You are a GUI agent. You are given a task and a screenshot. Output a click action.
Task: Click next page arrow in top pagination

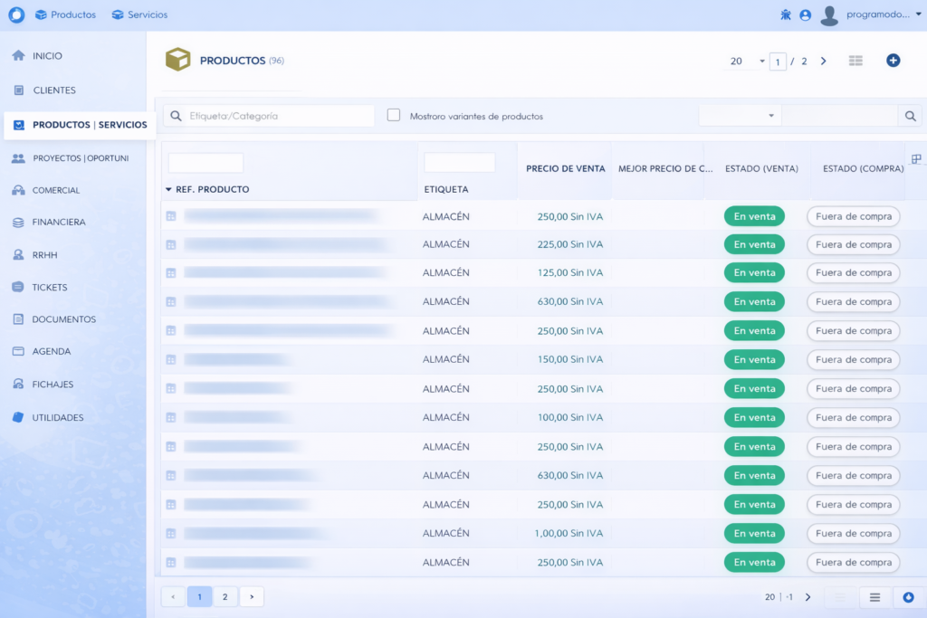[x=823, y=62]
